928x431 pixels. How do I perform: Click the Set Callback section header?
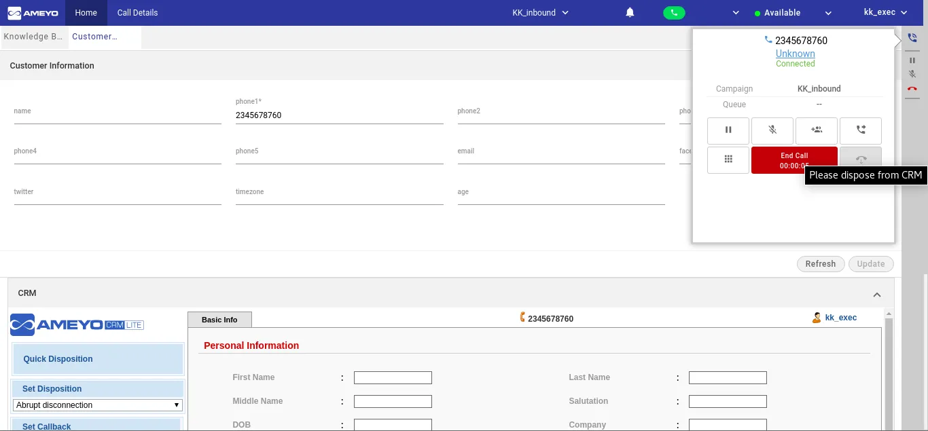[98, 426]
